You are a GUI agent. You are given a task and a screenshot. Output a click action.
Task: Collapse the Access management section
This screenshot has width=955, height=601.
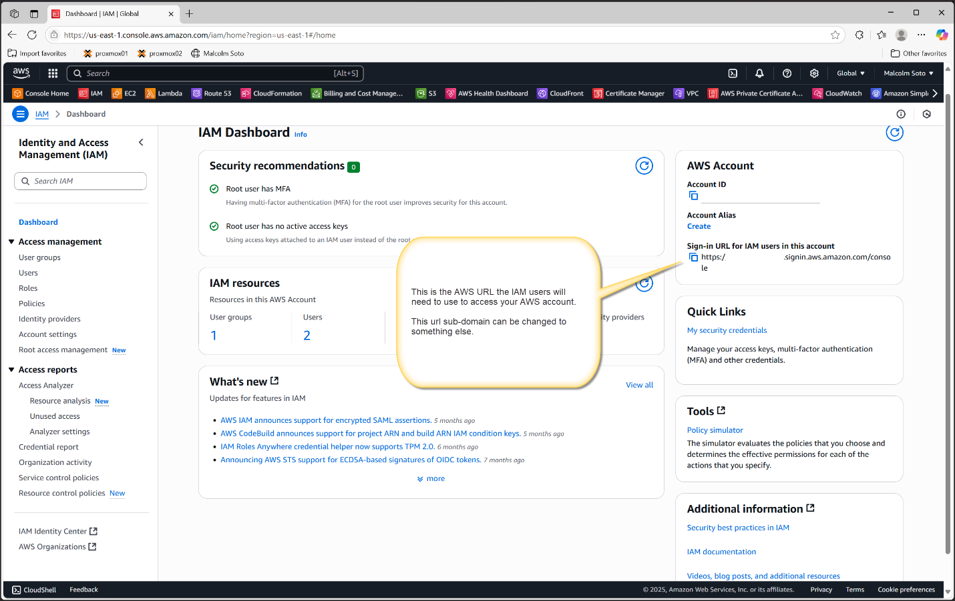coord(11,241)
